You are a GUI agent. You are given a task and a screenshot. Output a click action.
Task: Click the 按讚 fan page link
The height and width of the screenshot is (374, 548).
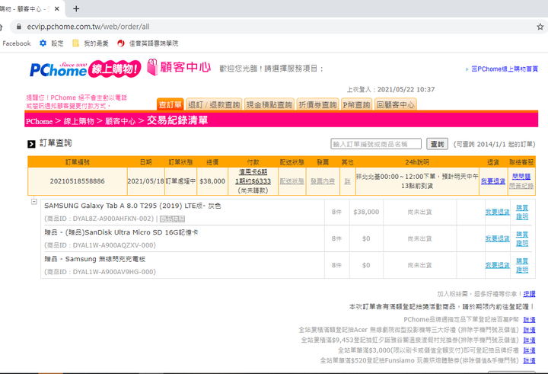pos(529,294)
